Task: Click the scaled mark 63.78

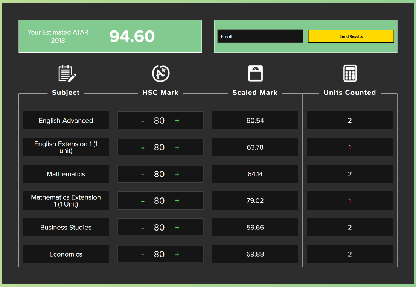Action: click(x=255, y=147)
